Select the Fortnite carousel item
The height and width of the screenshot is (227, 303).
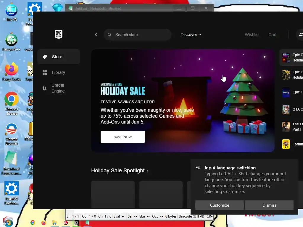point(292,144)
